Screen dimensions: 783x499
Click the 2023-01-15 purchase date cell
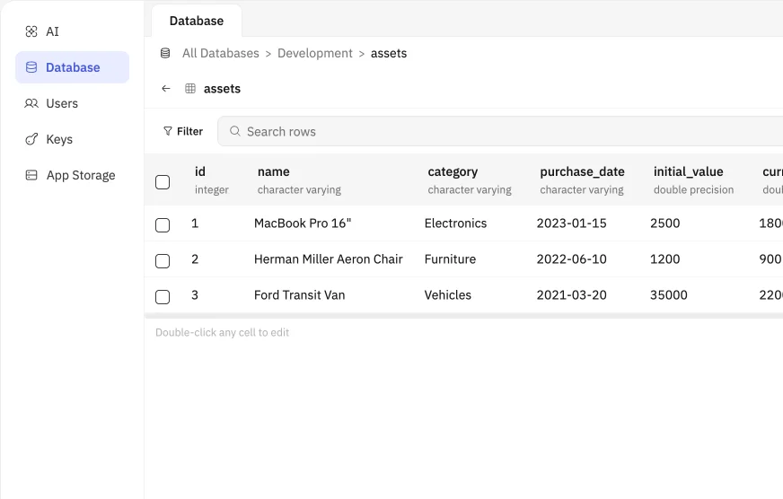[571, 223]
